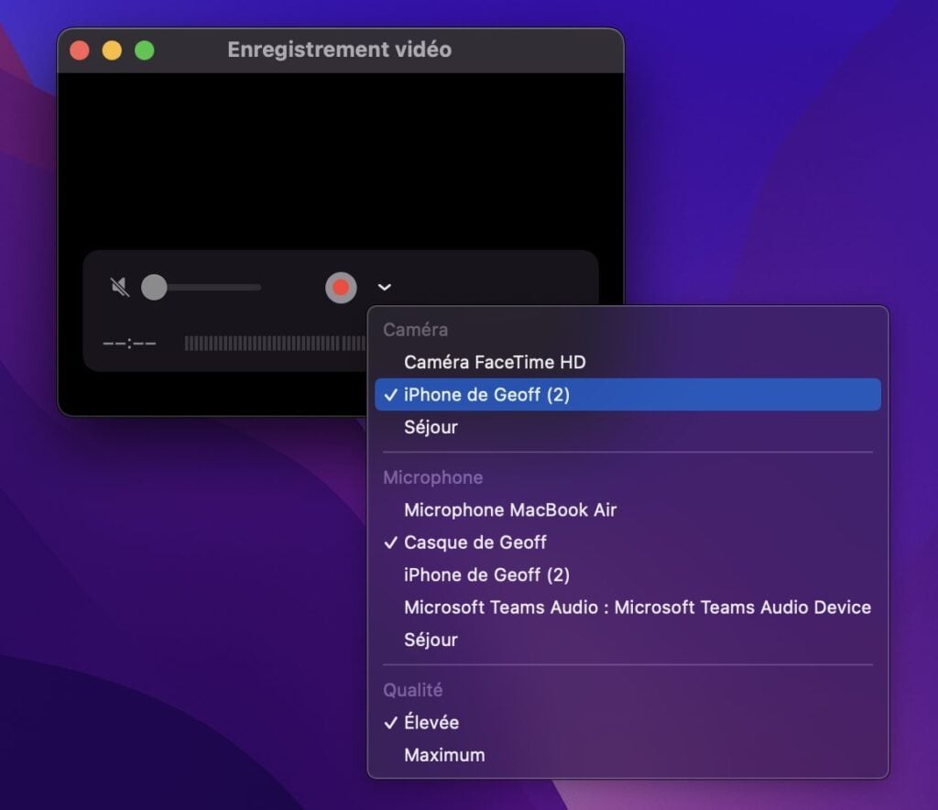
Task: Select Séjour in the Caméra section
Action: point(627,427)
